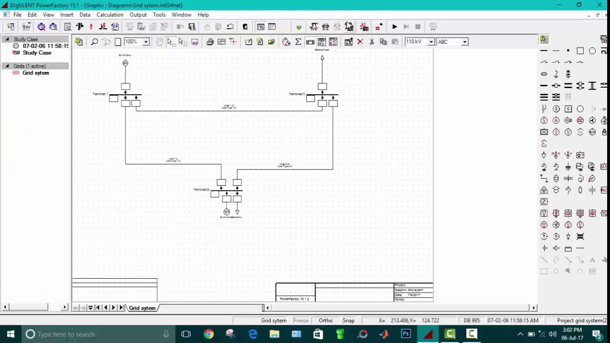
Task: Pick the circled 'A' asynchronous machine symbol
Action: pos(556,121)
